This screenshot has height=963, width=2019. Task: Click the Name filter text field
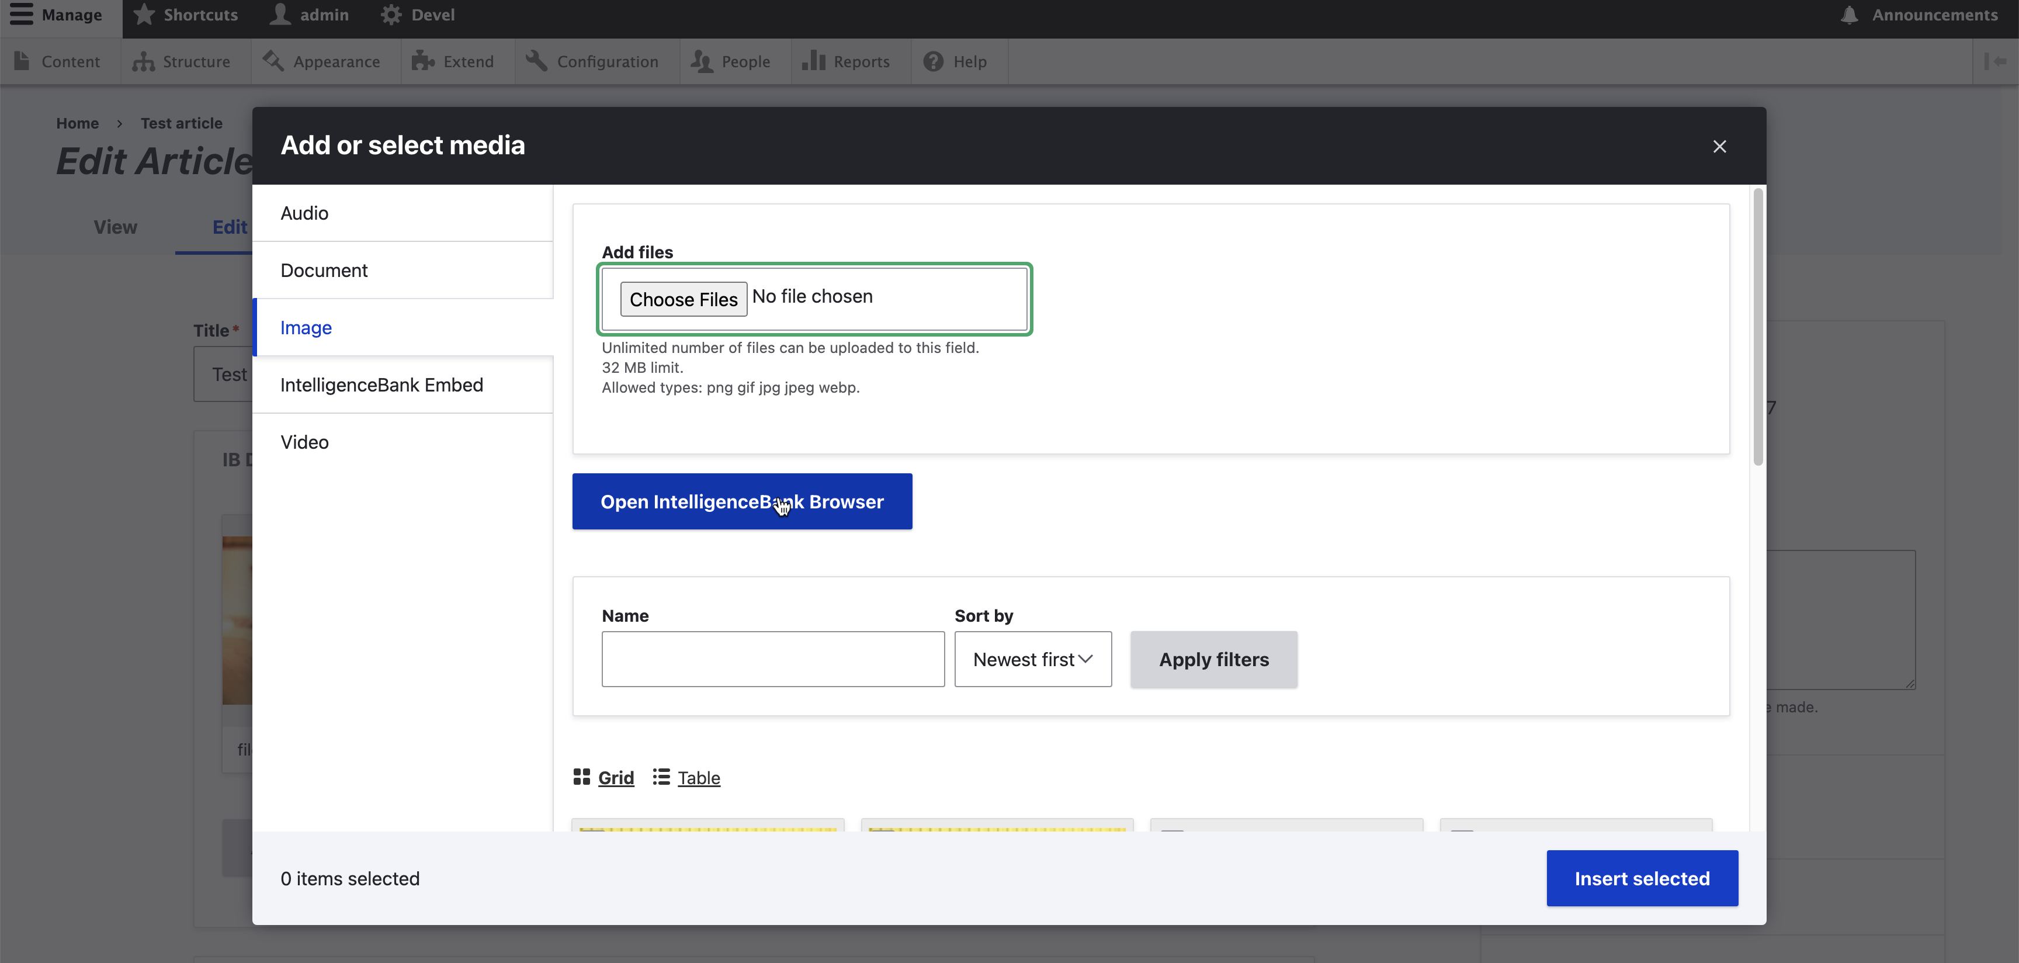click(x=772, y=660)
